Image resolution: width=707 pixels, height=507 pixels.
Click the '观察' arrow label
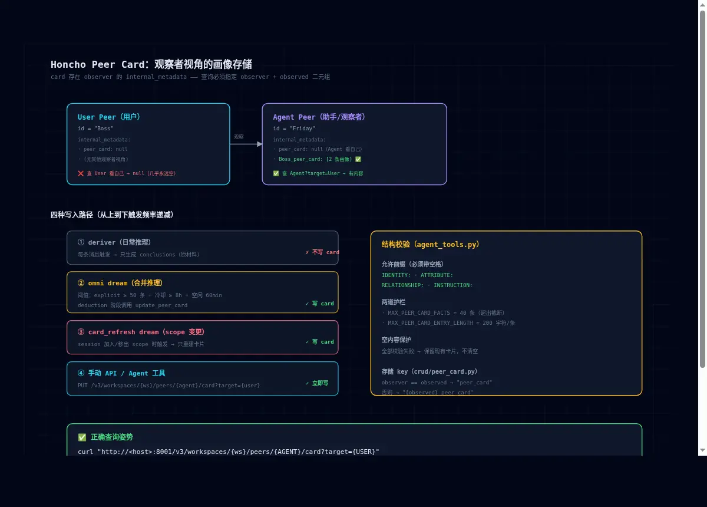tap(239, 137)
